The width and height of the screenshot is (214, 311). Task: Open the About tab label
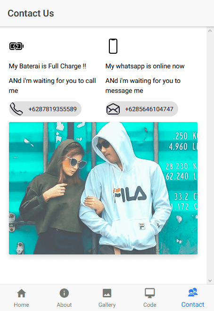[x=64, y=305]
